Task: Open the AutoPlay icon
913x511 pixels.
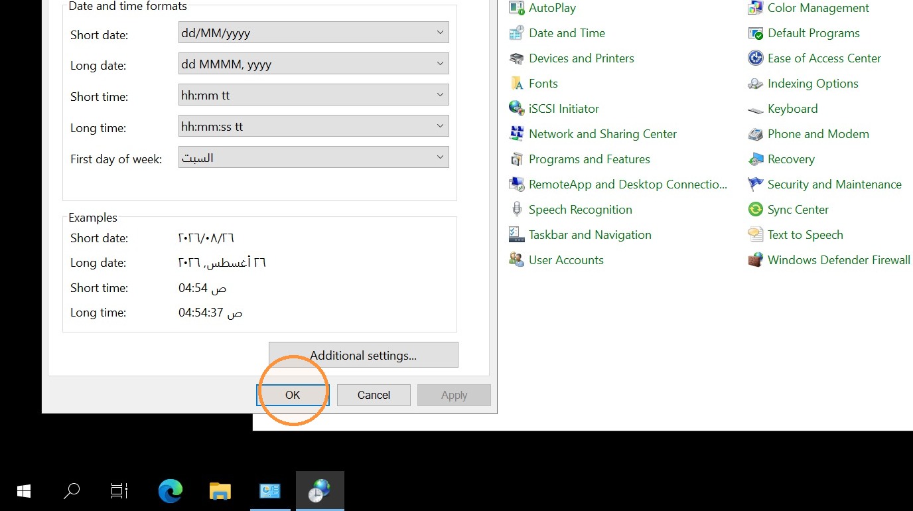Action: [x=516, y=8]
